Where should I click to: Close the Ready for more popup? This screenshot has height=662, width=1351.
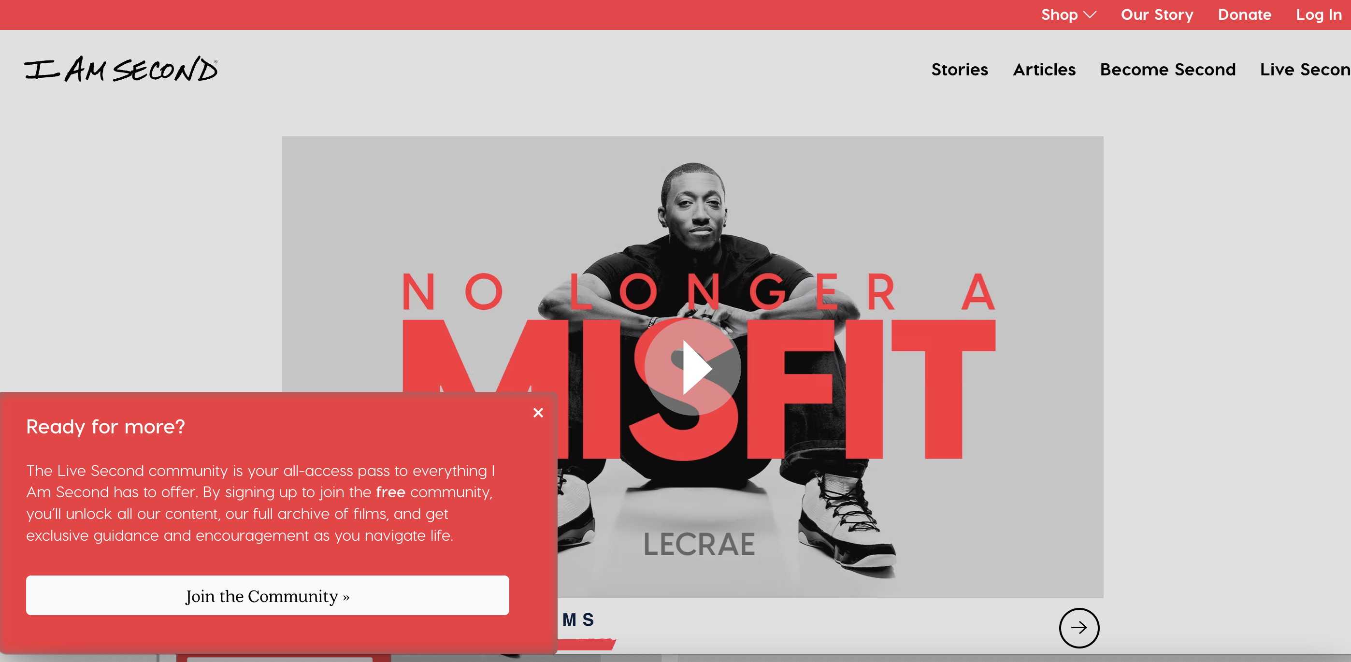coord(538,413)
